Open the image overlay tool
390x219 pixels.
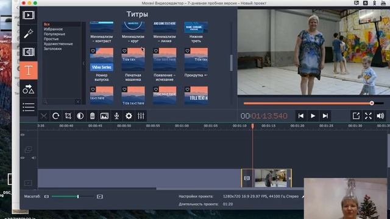click(104, 116)
